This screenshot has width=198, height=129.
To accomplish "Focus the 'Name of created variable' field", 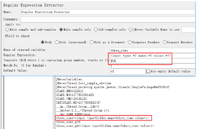I will [x=153, y=51].
